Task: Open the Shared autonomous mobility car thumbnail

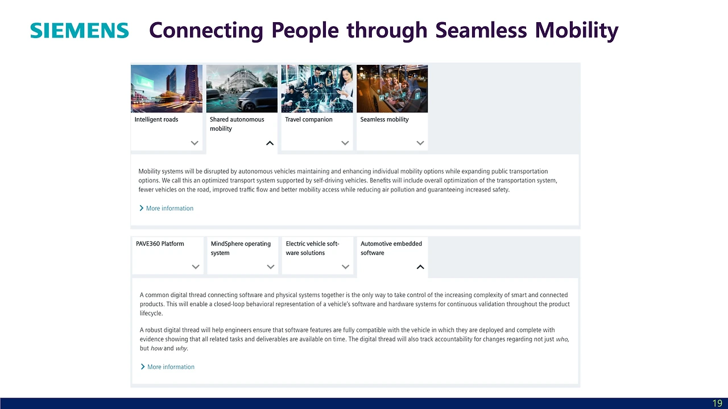Action: [242, 89]
